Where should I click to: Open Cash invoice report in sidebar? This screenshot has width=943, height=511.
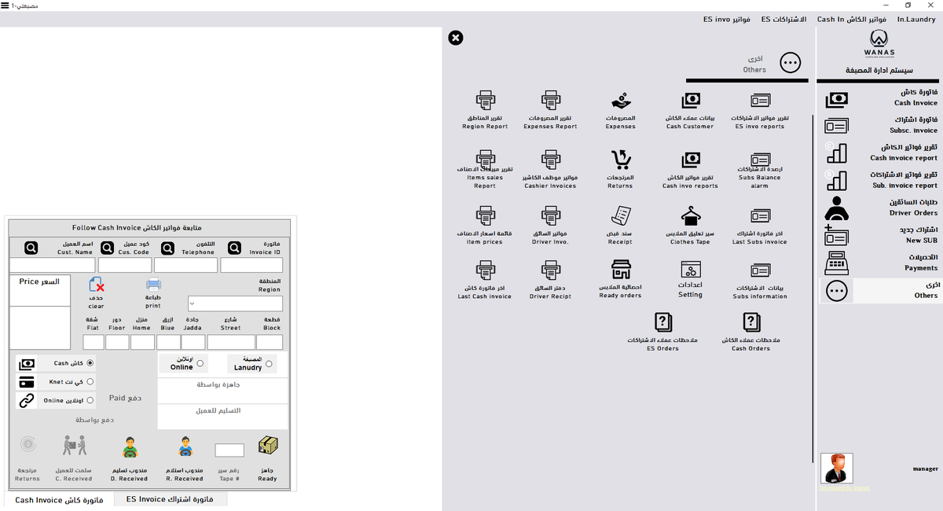point(880,153)
